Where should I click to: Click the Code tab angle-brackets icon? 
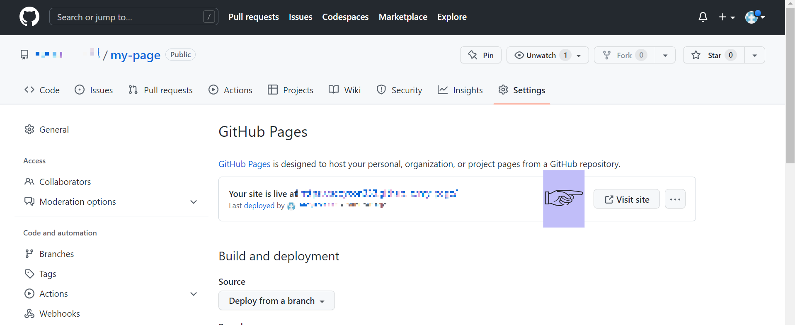29,90
